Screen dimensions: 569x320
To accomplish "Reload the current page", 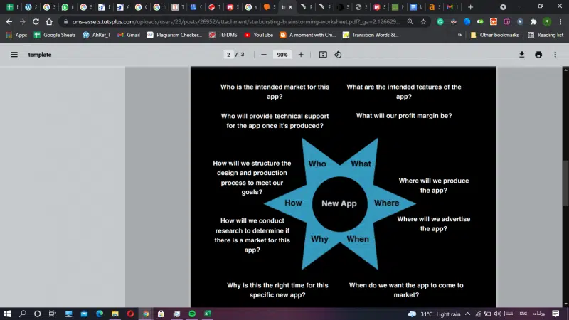I will 36,21.
